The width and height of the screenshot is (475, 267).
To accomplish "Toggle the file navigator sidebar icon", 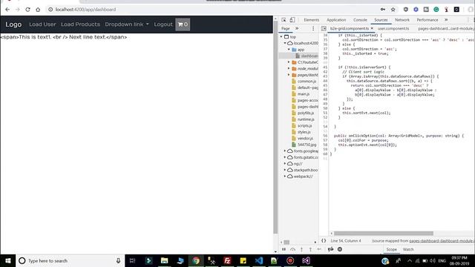I will pyautogui.click(x=324, y=28).
